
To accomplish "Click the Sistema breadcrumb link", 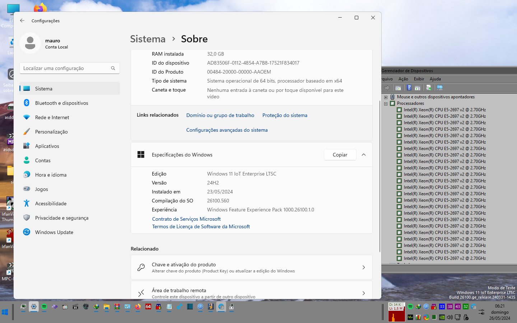I will 148,39.
